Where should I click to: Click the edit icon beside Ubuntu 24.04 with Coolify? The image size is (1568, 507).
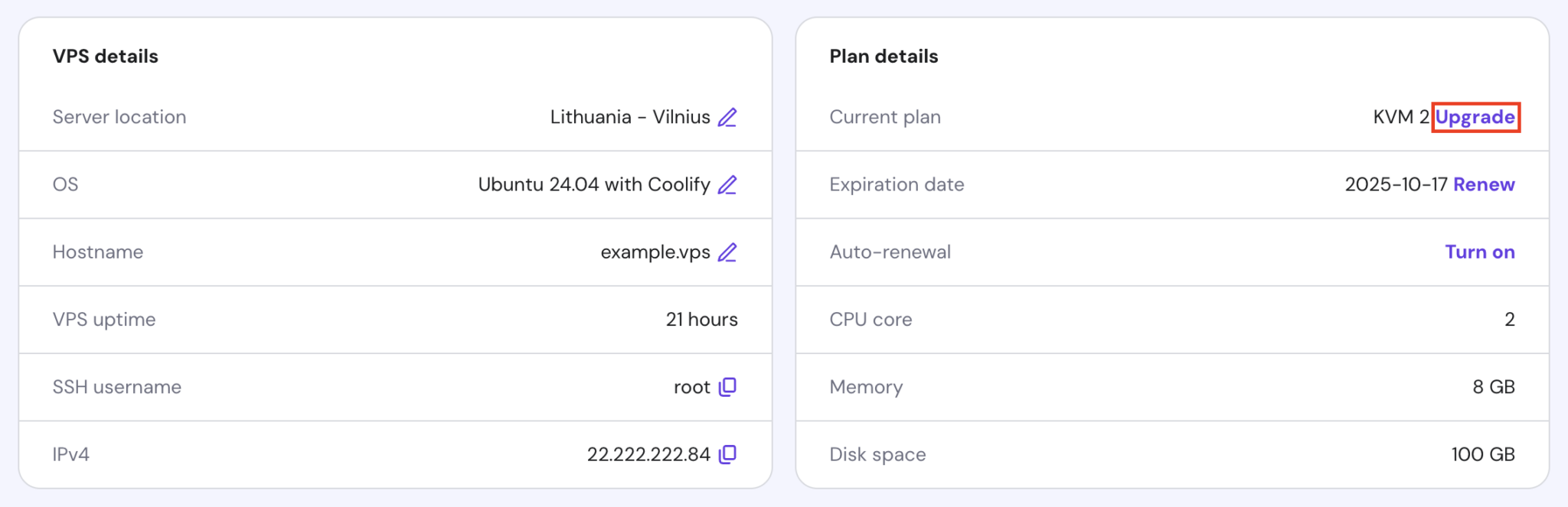pyautogui.click(x=727, y=184)
